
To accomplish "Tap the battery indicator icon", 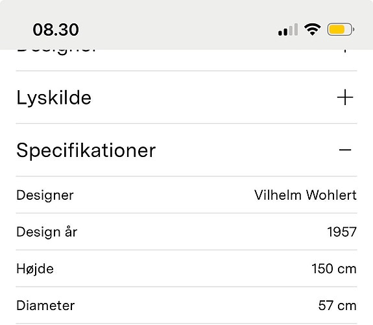I will tap(341, 29).
